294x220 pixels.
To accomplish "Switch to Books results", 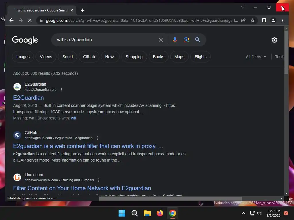I will click(x=158, y=57).
